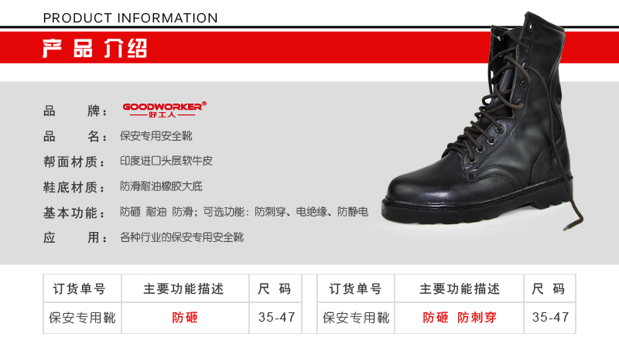Select the 品名 label
The height and width of the screenshot is (351, 619).
click(x=75, y=136)
